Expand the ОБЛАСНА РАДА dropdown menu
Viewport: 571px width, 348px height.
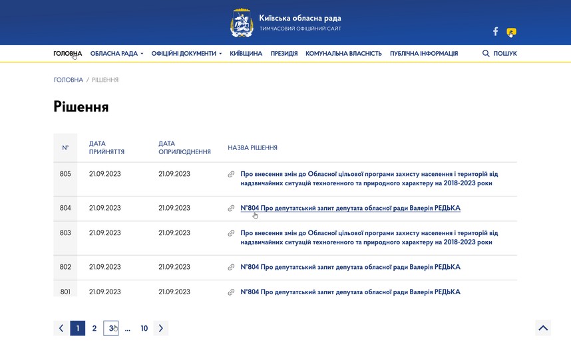tap(116, 53)
